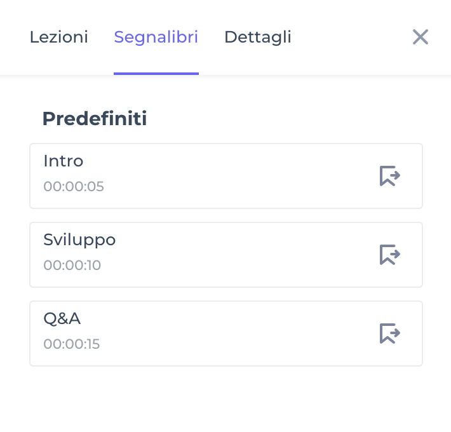Click the blank header area right of Dettagli
Viewport: 451px width, 432px height.
point(349,37)
